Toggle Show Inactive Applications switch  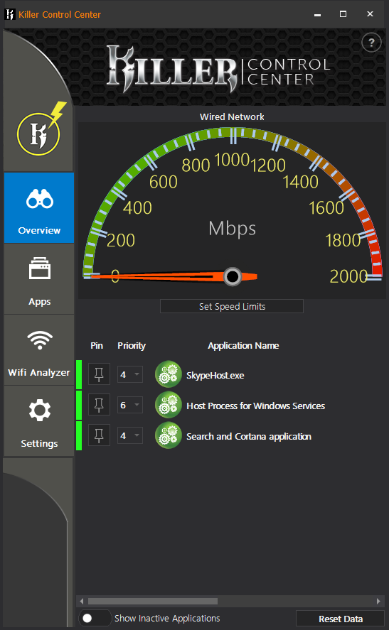(x=95, y=619)
